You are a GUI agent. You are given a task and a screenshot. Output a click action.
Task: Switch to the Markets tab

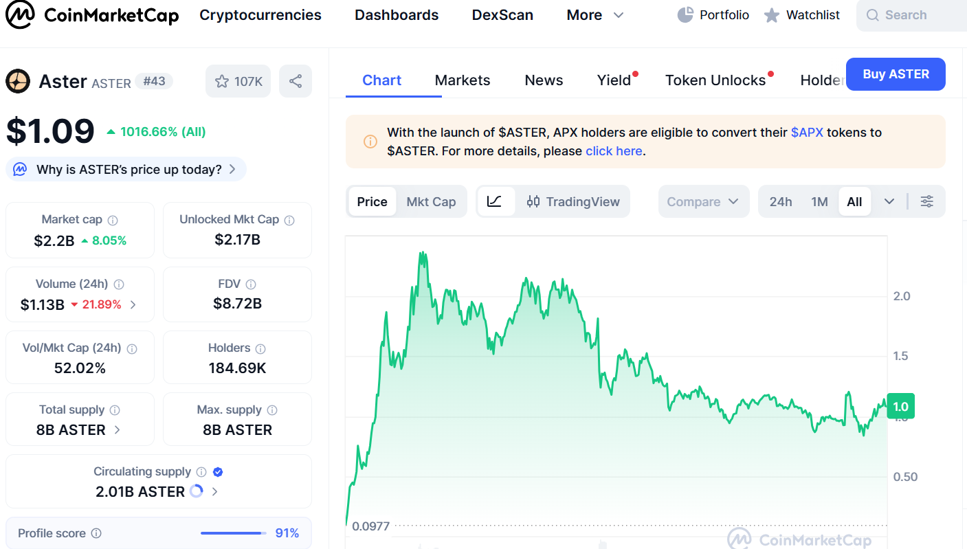(462, 80)
